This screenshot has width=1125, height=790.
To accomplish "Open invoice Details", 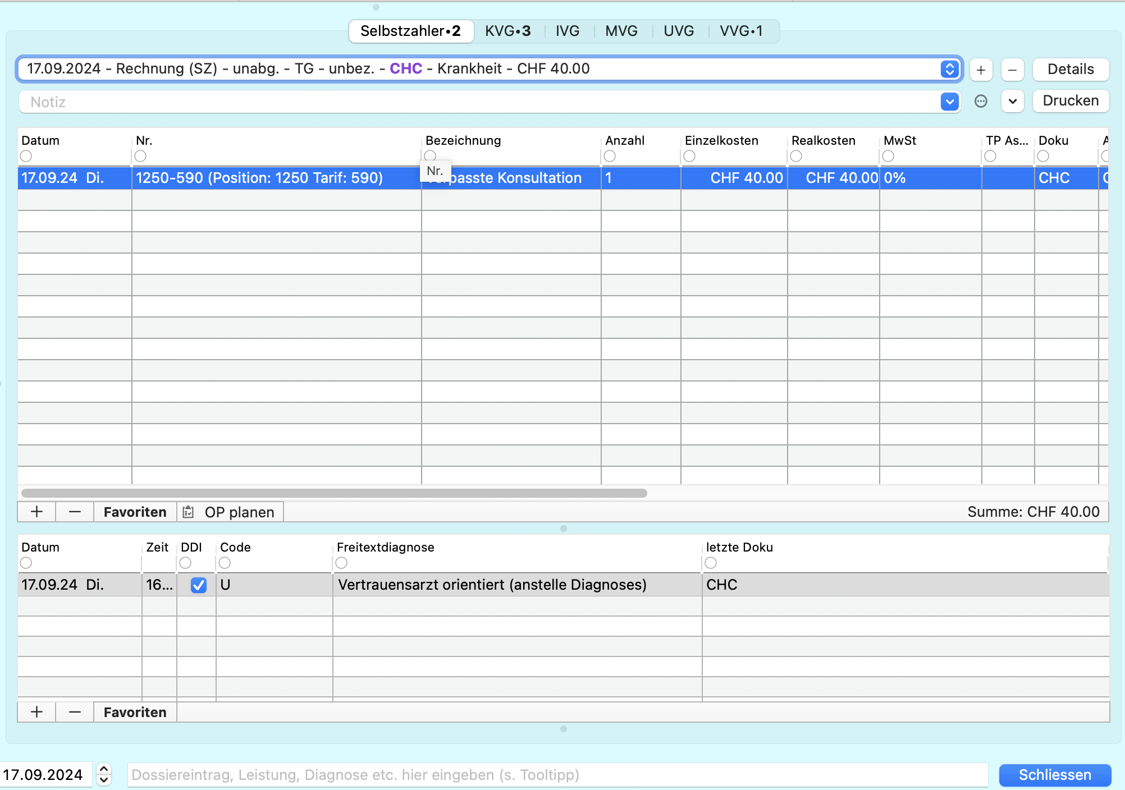I will (1071, 70).
